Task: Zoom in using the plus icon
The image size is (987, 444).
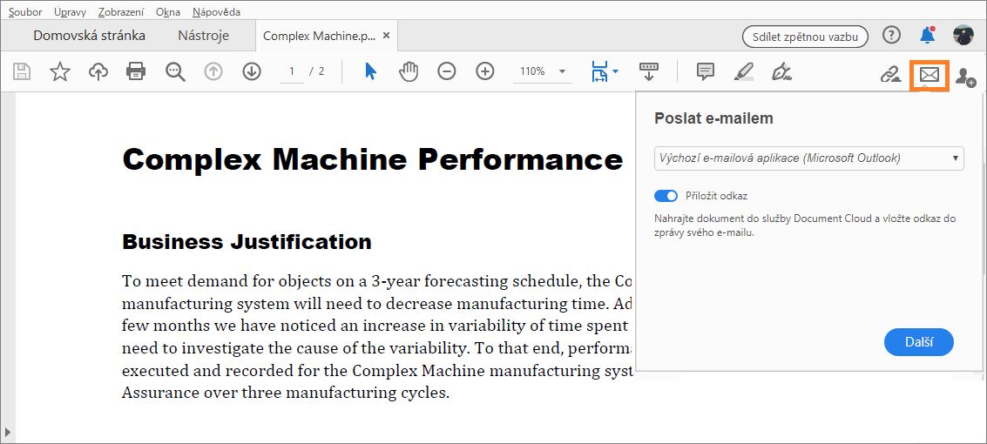Action: [x=485, y=71]
